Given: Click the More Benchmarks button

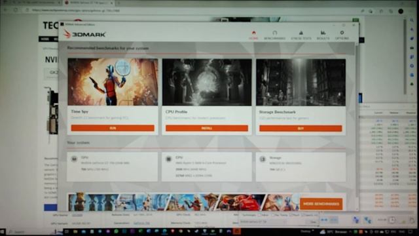Looking at the screenshot, I should [321, 204].
